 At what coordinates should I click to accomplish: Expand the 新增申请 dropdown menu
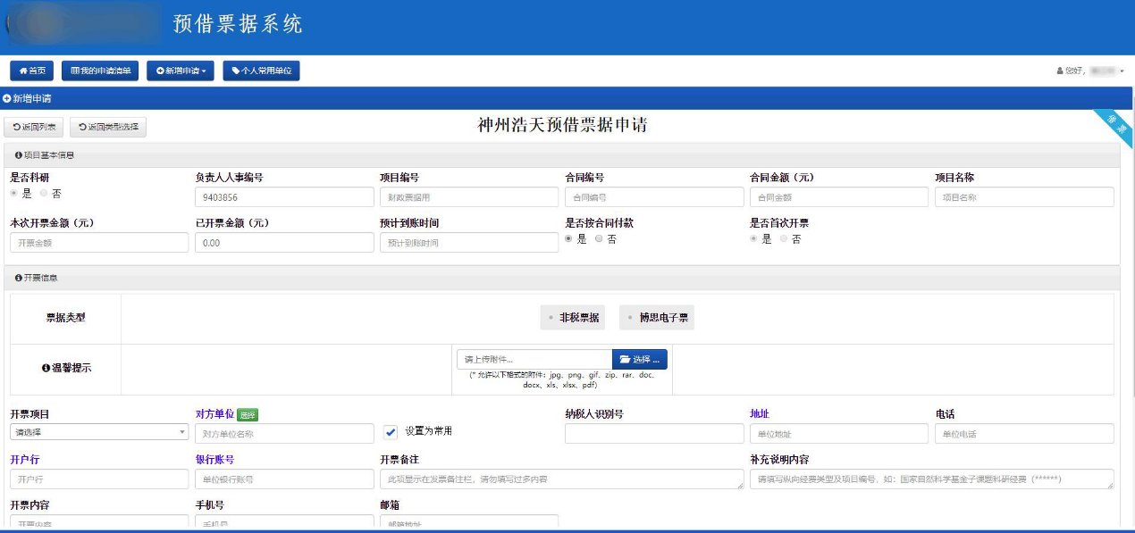point(181,71)
